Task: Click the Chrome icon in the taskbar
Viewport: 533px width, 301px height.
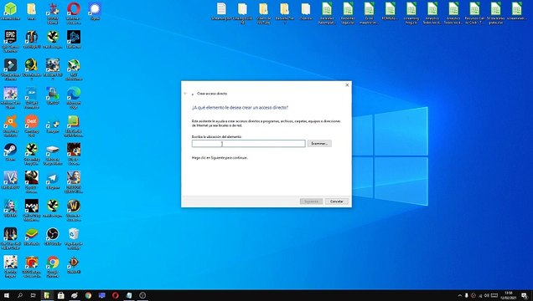Action: 88,295
